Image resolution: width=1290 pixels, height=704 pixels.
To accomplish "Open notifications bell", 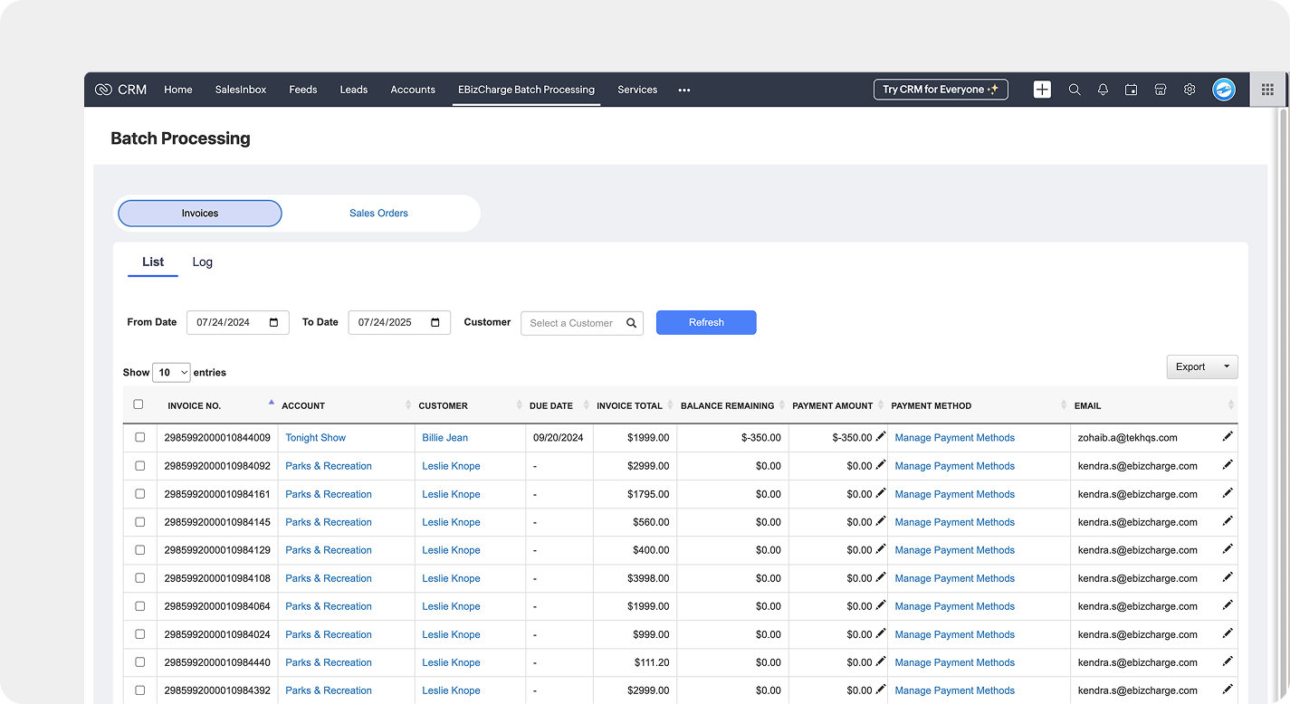I will [x=1103, y=90].
